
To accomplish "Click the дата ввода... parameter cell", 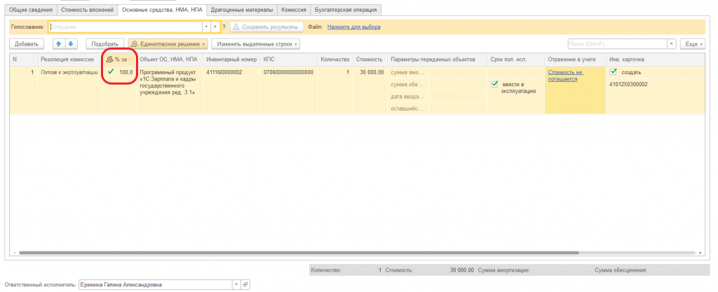I will click(408, 97).
